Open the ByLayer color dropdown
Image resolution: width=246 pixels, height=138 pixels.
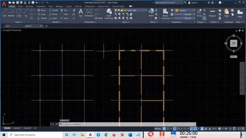[194, 10]
